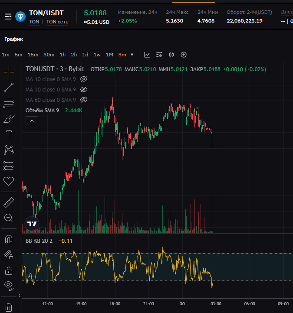Open the TON link under pair name
The width and height of the screenshot is (293, 313).
(x=34, y=22)
